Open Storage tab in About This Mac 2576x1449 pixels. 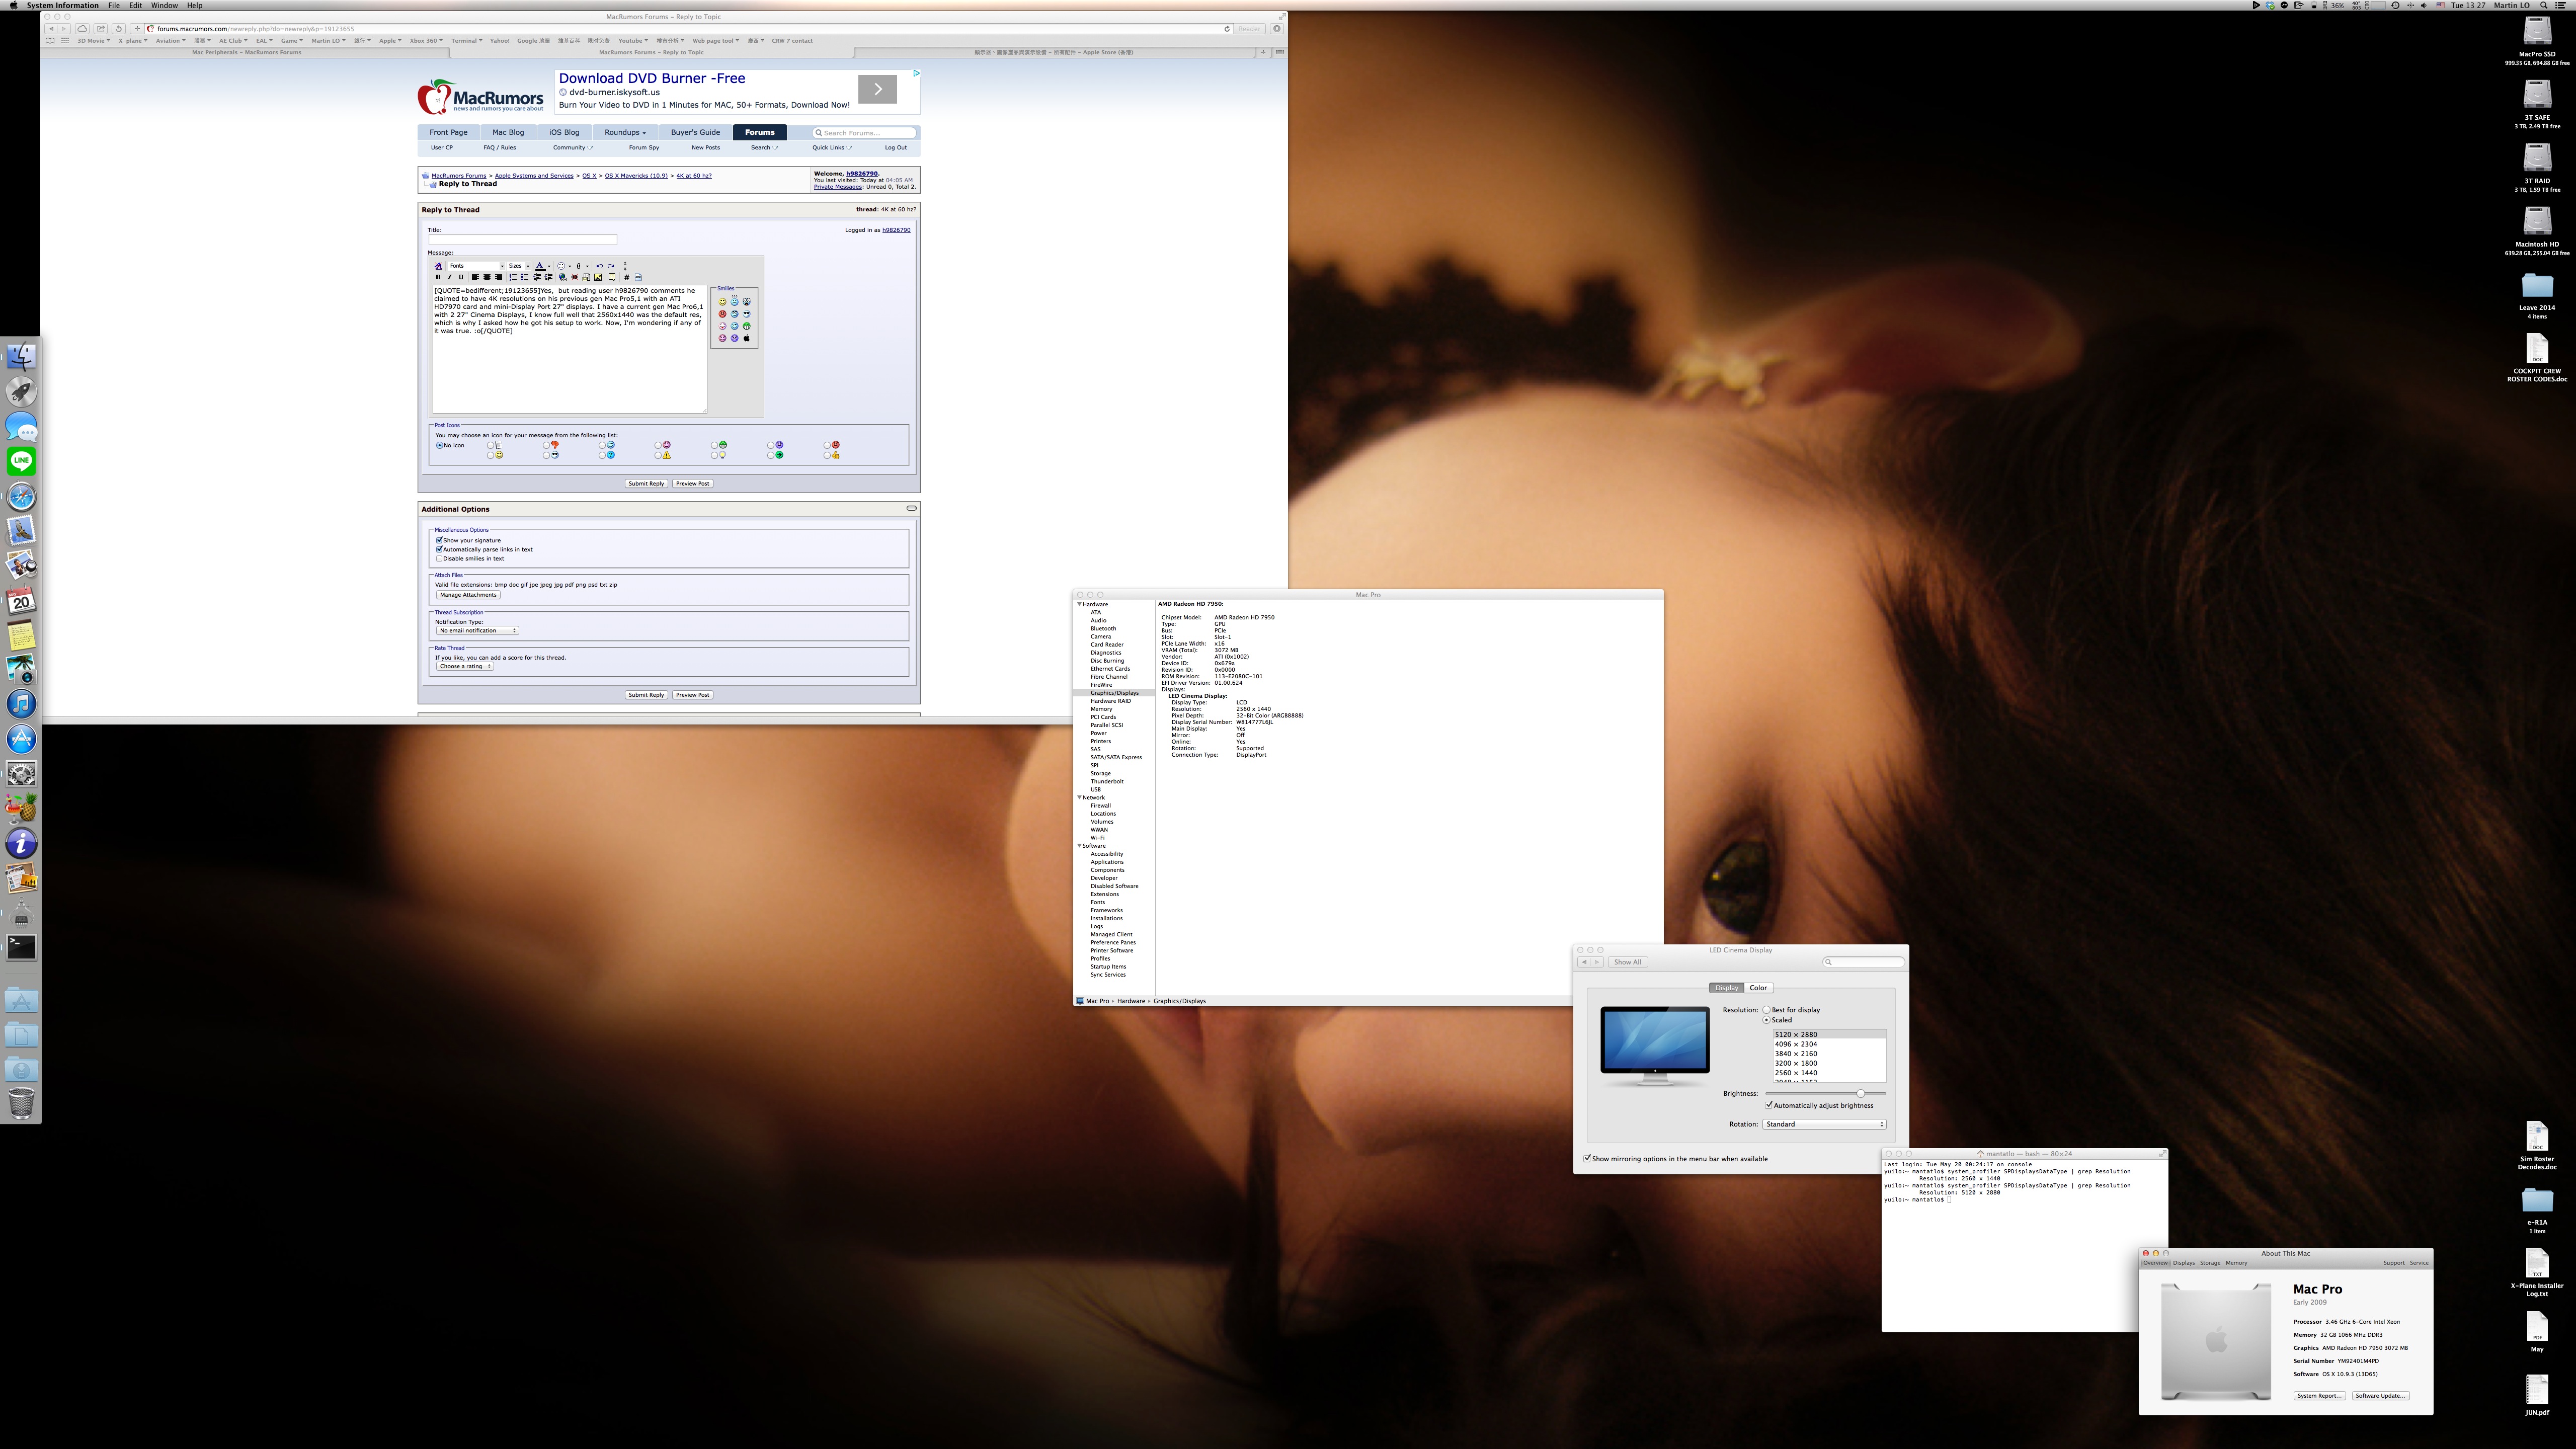tap(2210, 1263)
